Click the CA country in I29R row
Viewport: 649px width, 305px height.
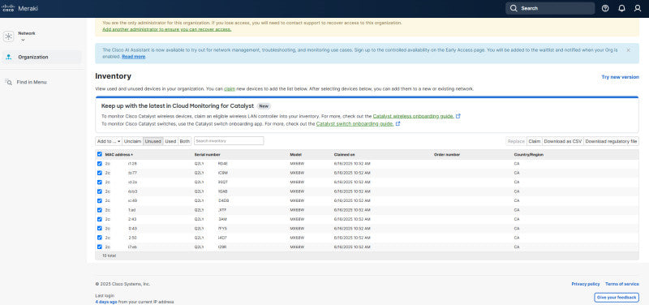coord(517,247)
